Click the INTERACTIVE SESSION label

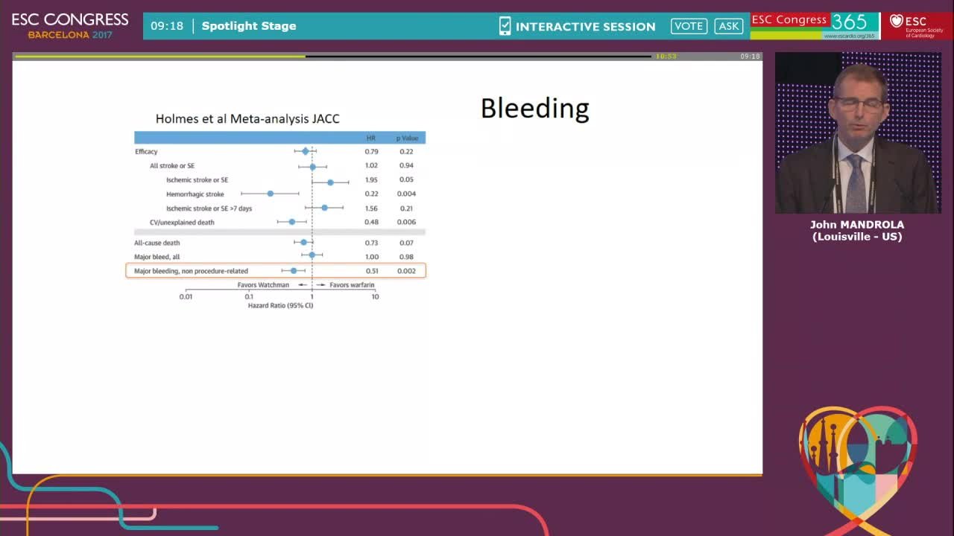pyautogui.click(x=586, y=27)
